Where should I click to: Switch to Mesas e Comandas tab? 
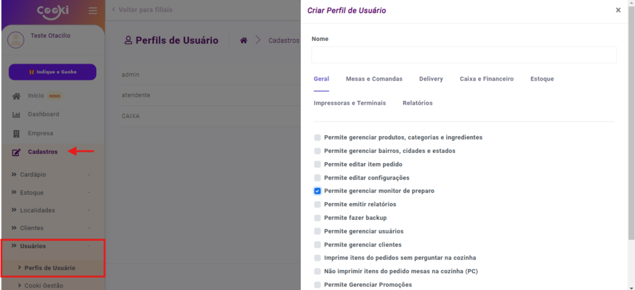[x=374, y=79]
